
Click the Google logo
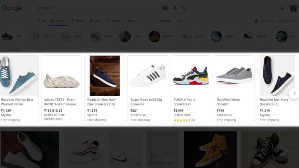click(x=12, y=8)
